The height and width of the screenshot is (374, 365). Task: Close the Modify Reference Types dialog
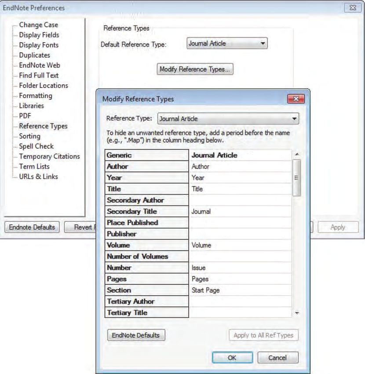coord(296,99)
